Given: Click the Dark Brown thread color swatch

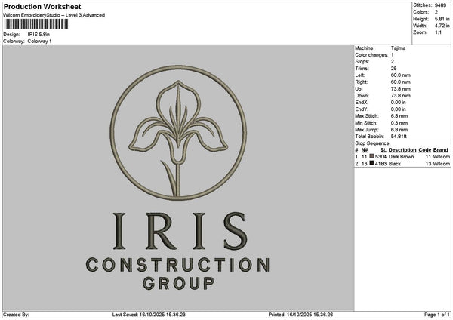Looking at the screenshot, I should pos(371,155).
